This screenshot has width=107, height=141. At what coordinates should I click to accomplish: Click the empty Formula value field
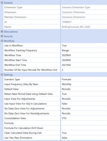click(84, 123)
